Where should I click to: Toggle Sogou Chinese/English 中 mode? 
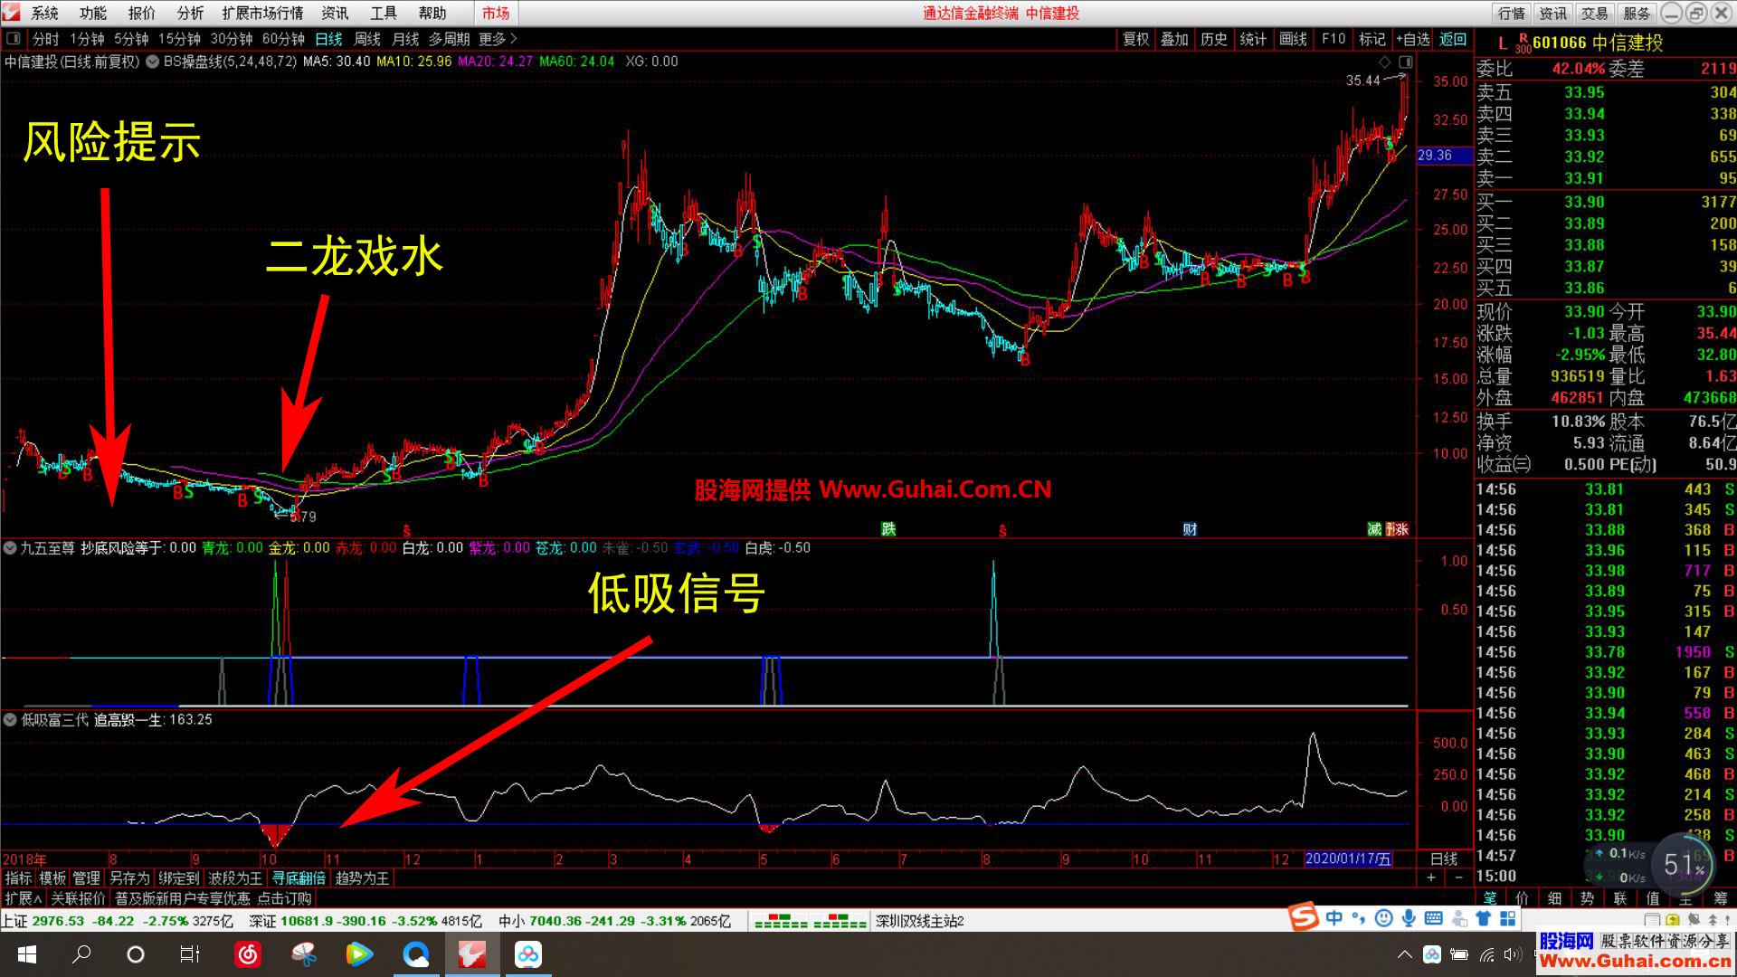pyautogui.click(x=1334, y=918)
